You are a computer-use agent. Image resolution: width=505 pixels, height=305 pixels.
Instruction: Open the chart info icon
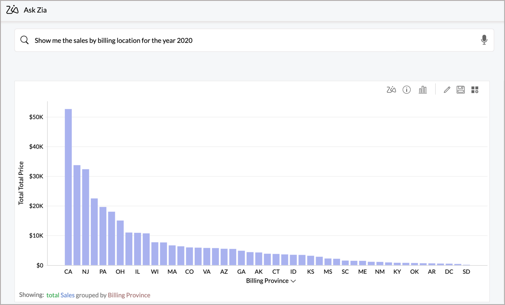(x=407, y=90)
